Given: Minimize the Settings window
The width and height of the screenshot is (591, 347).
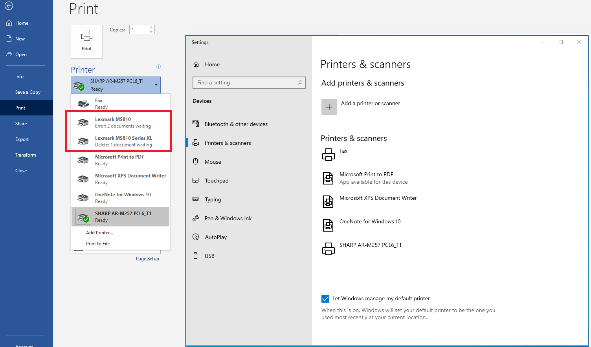Looking at the screenshot, I should click(x=543, y=42).
